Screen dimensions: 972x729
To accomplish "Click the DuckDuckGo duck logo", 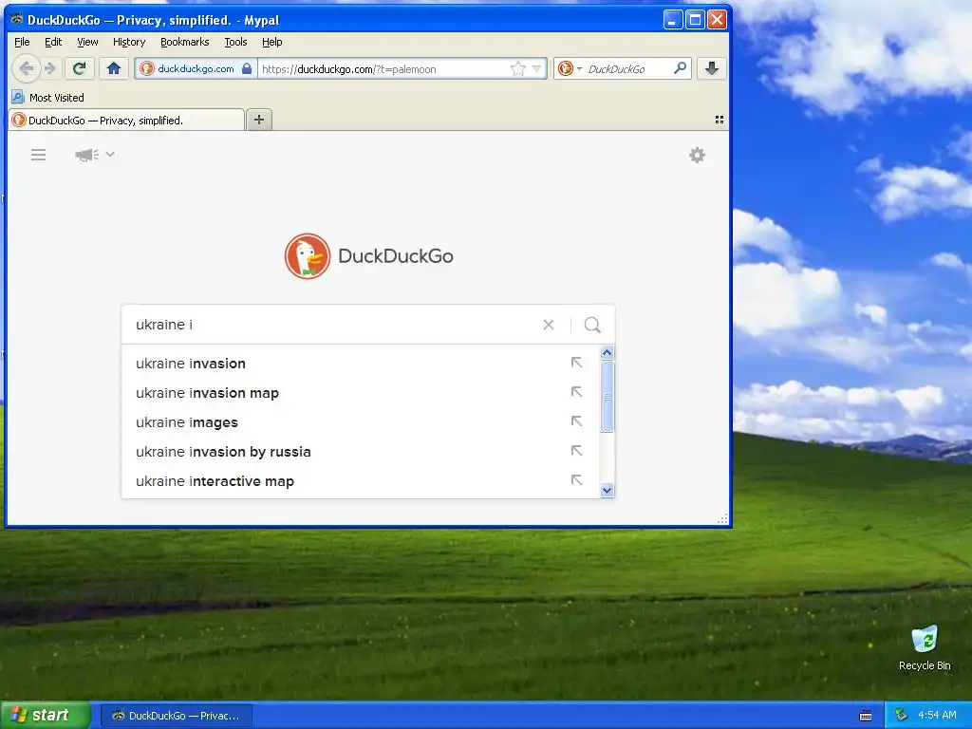I will point(308,256).
